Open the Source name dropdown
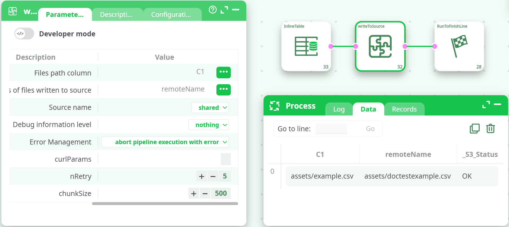The height and width of the screenshot is (227, 509). pos(210,108)
